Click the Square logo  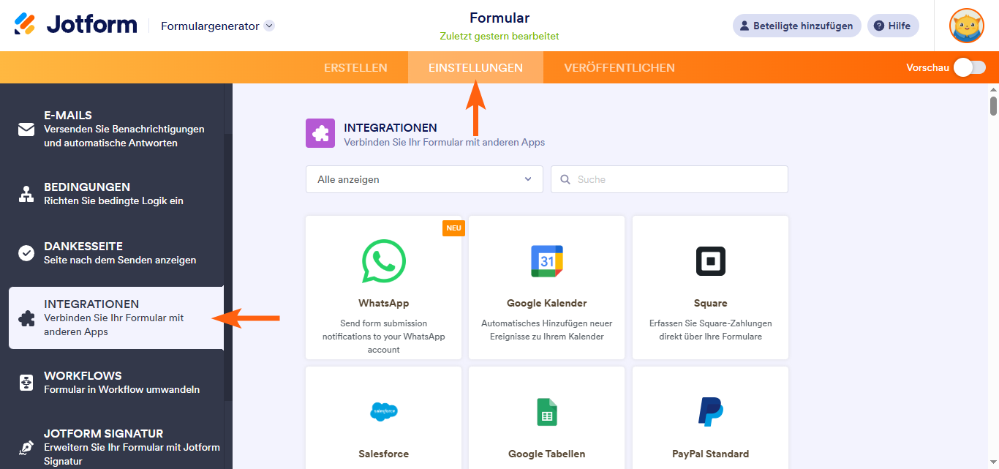point(710,261)
